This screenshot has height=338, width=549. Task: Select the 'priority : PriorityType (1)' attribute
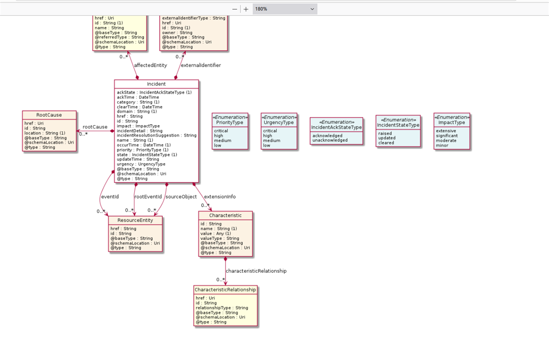coord(143,150)
